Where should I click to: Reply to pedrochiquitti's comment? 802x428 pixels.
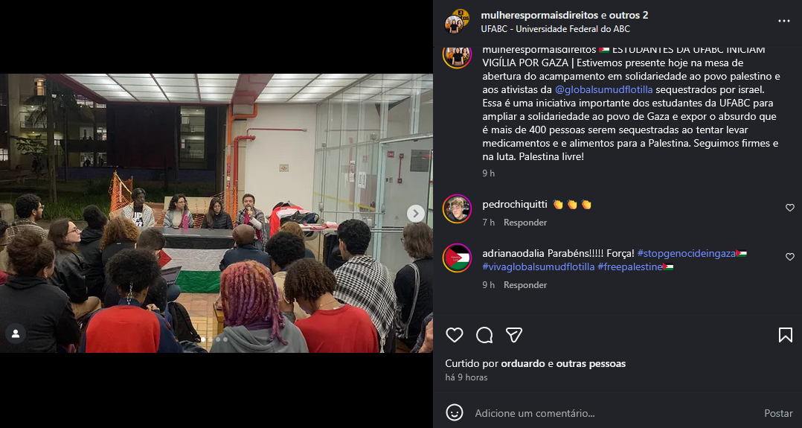[x=524, y=223]
